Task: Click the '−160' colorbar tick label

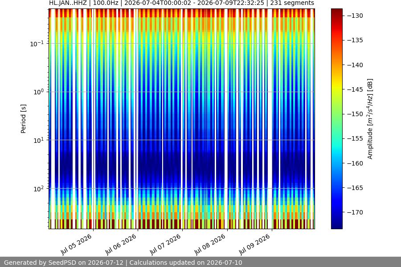Action: (355, 163)
